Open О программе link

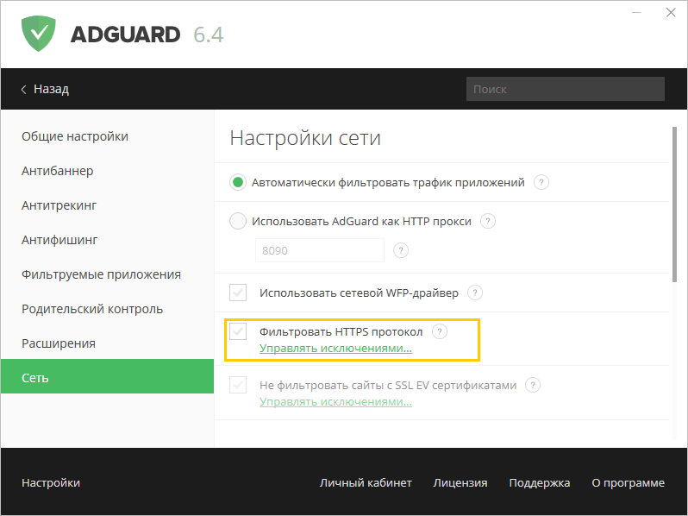pos(628,482)
